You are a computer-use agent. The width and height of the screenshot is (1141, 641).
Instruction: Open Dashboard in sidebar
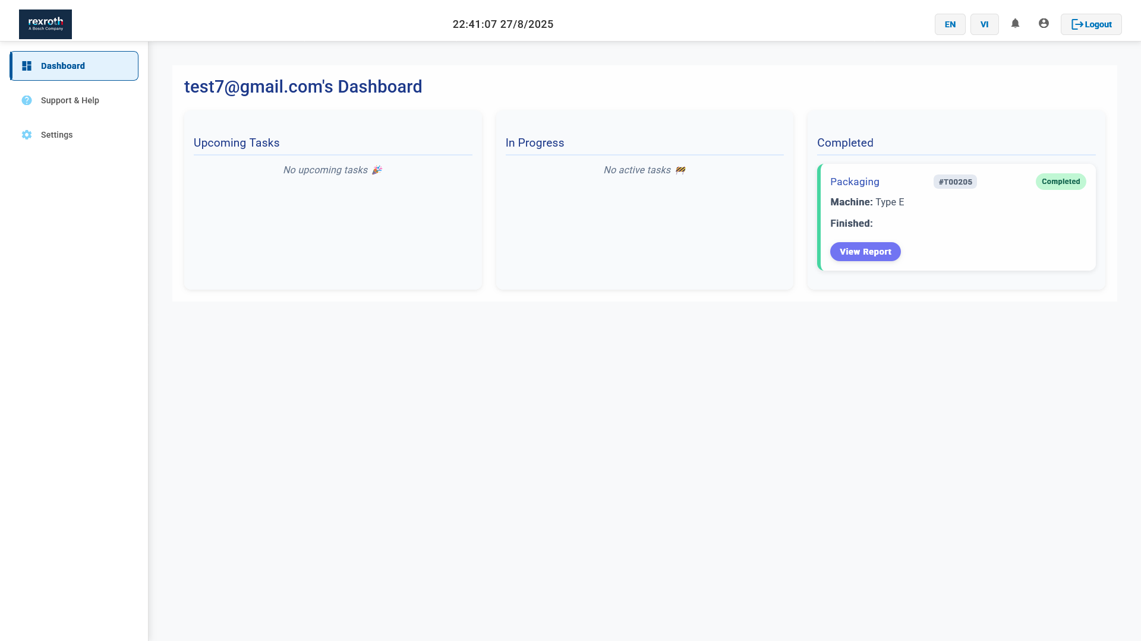point(63,66)
